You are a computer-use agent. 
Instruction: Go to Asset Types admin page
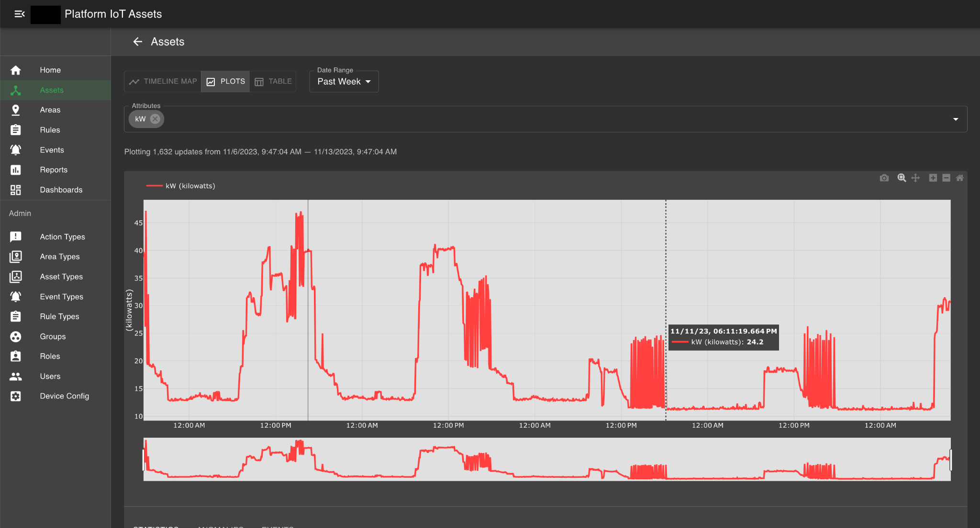click(x=61, y=277)
